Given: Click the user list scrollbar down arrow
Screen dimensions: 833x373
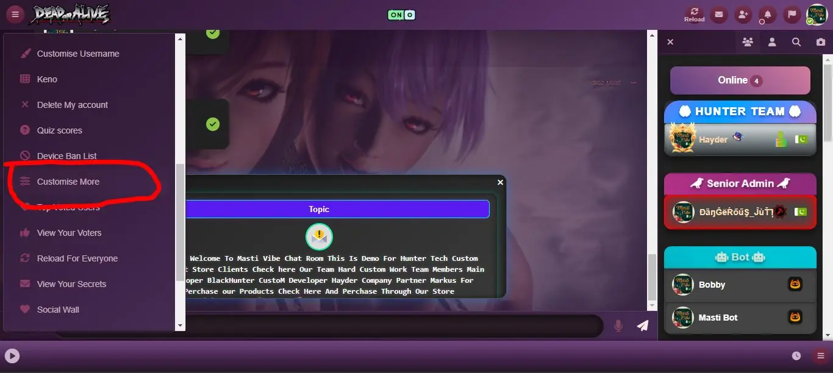Looking at the screenshot, I should click(x=828, y=335).
